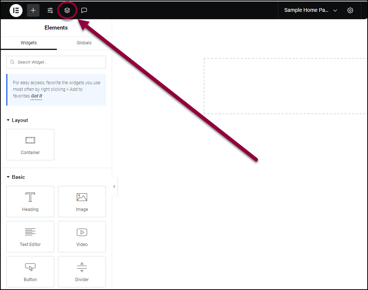Open the Notes speech bubble icon
The width and height of the screenshot is (368, 290).
click(x=84, y=10)
